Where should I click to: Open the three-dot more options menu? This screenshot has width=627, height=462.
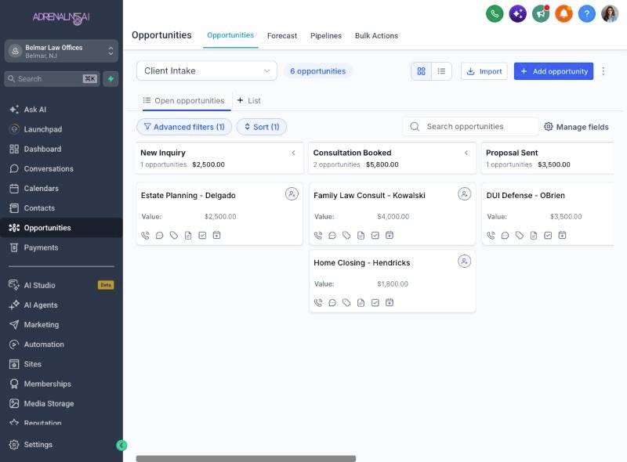click(x=603, y=71)
